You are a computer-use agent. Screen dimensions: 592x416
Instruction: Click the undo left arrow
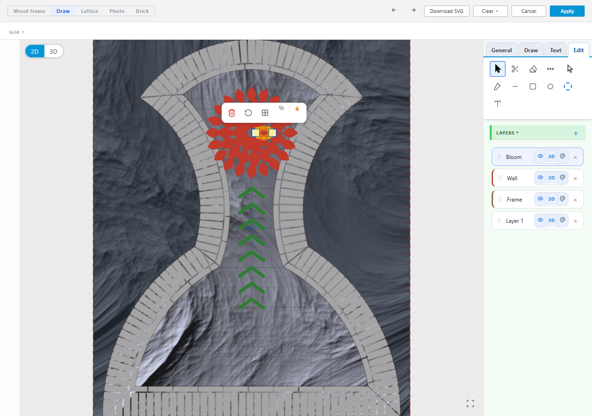click(394, 10)
